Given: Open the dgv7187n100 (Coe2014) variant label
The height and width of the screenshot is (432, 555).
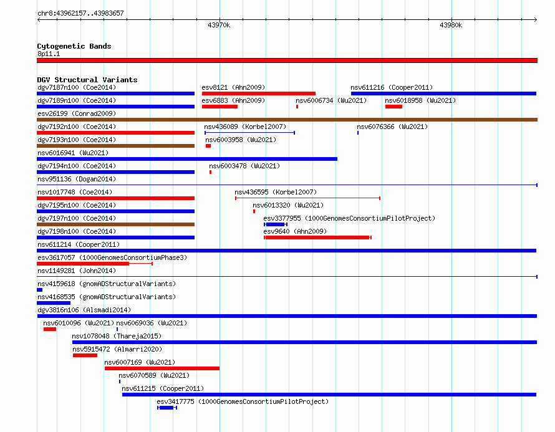Looking at the screenshot, I should (x=77, y=87).
